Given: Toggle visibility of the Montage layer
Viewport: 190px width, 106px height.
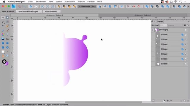Looking at the screenshot, I should tap(186, 30).
